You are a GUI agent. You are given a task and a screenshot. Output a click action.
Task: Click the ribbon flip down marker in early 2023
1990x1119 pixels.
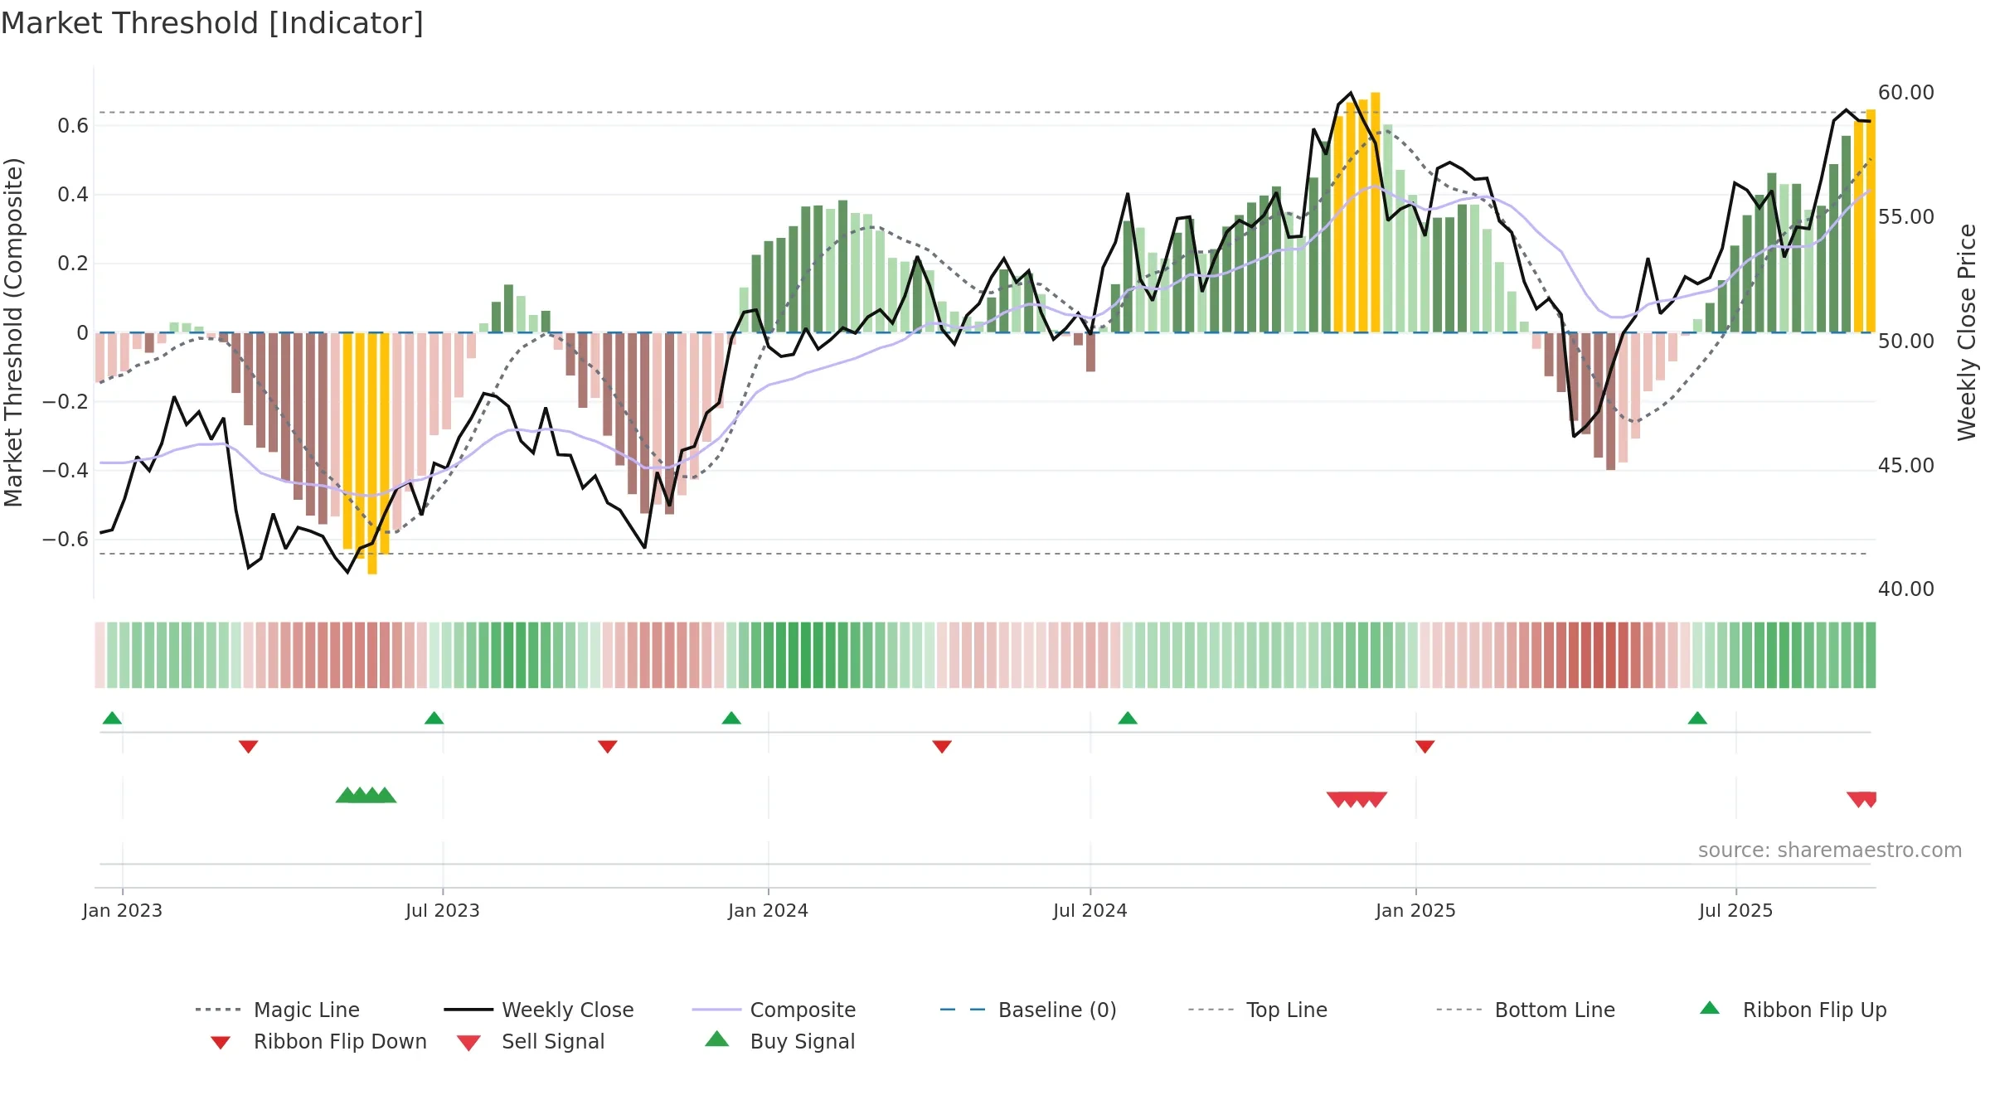(249, 747)
